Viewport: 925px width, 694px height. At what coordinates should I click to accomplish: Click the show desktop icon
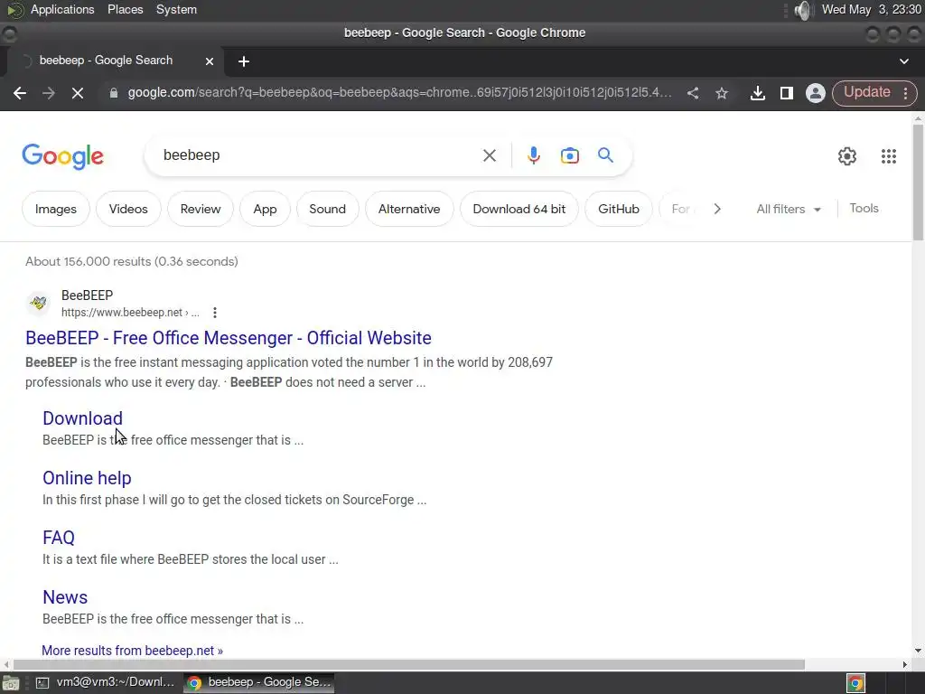pyautogui.click(x=10, y=683)
